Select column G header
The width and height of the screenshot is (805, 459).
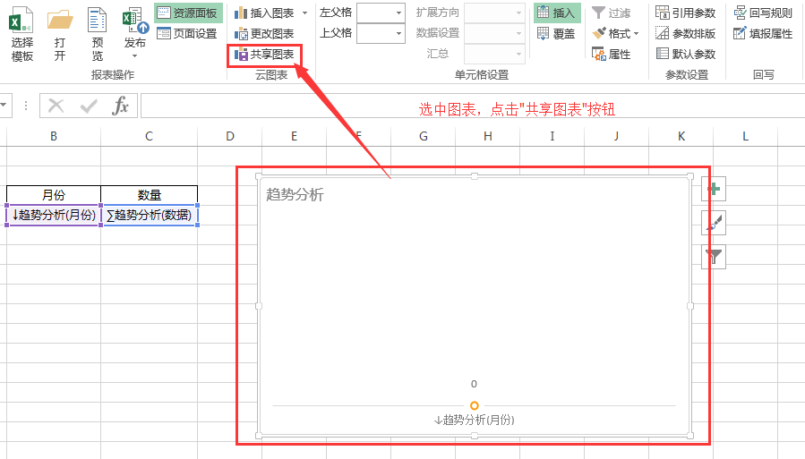pos(423,136)
